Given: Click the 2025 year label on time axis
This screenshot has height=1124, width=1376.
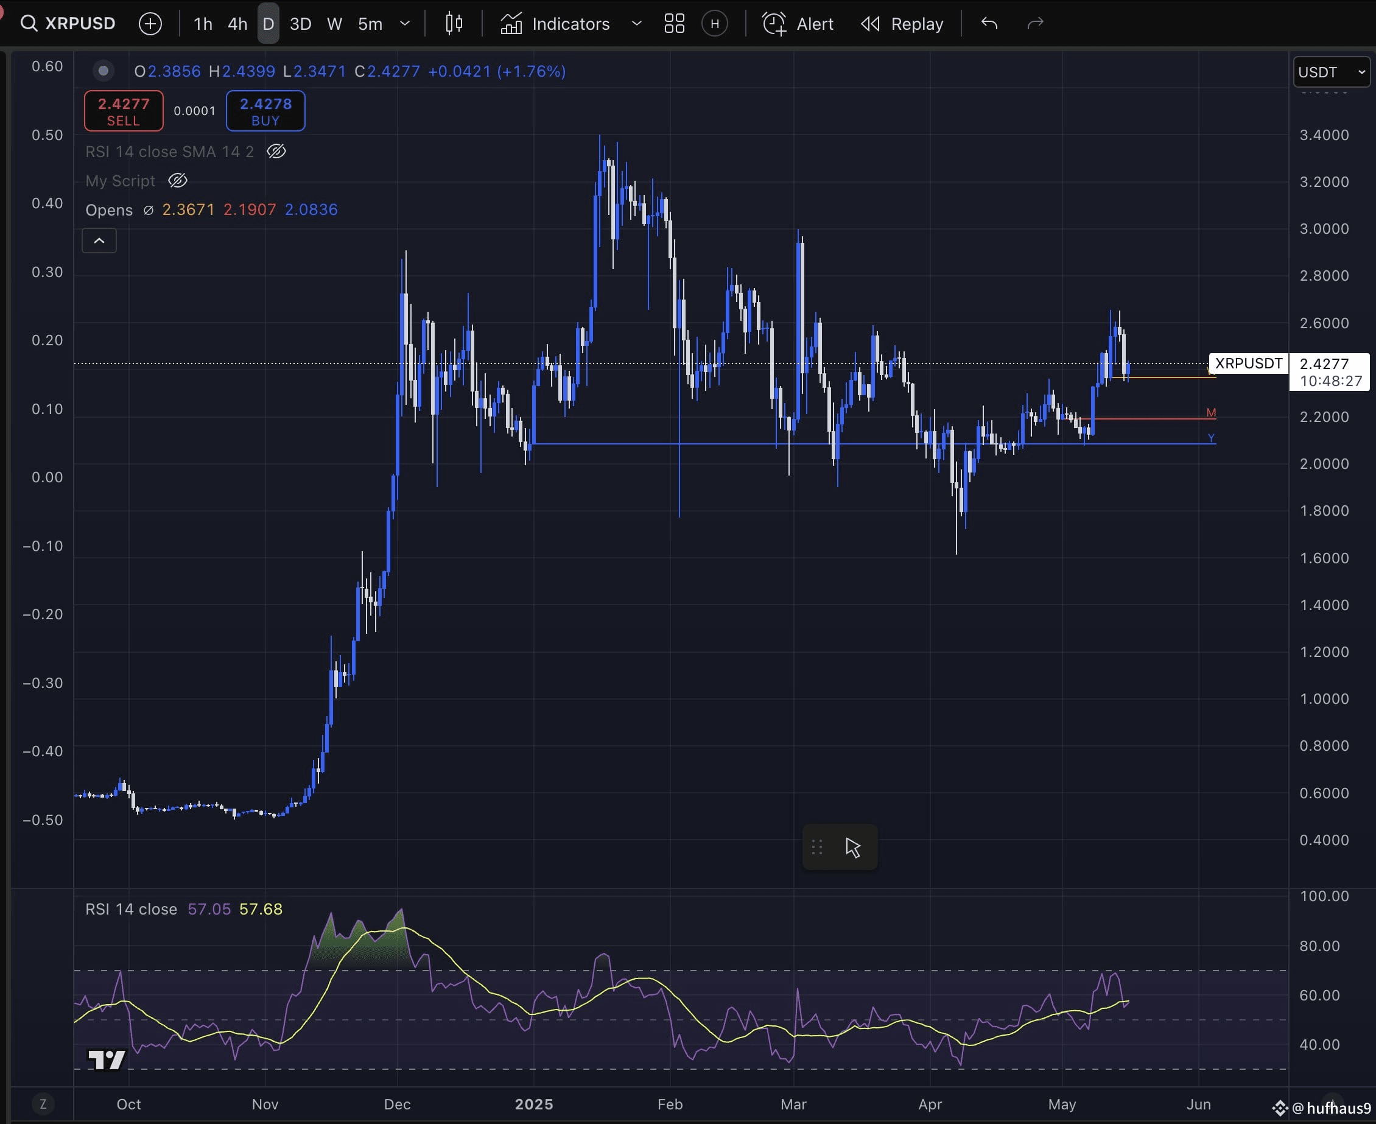Looking at the screenshot, I should 533,1104.
